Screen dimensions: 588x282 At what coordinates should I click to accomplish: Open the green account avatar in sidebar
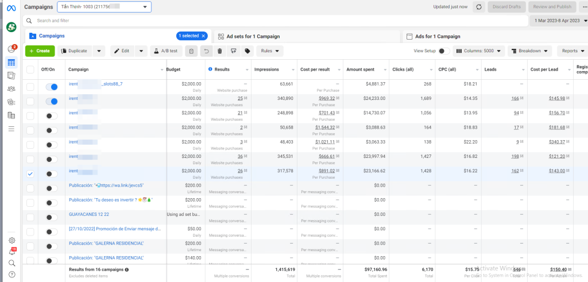click(11, 26)
